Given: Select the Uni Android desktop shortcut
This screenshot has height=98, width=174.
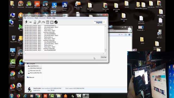Looking at the screenshot, I should tap(29, 4).
